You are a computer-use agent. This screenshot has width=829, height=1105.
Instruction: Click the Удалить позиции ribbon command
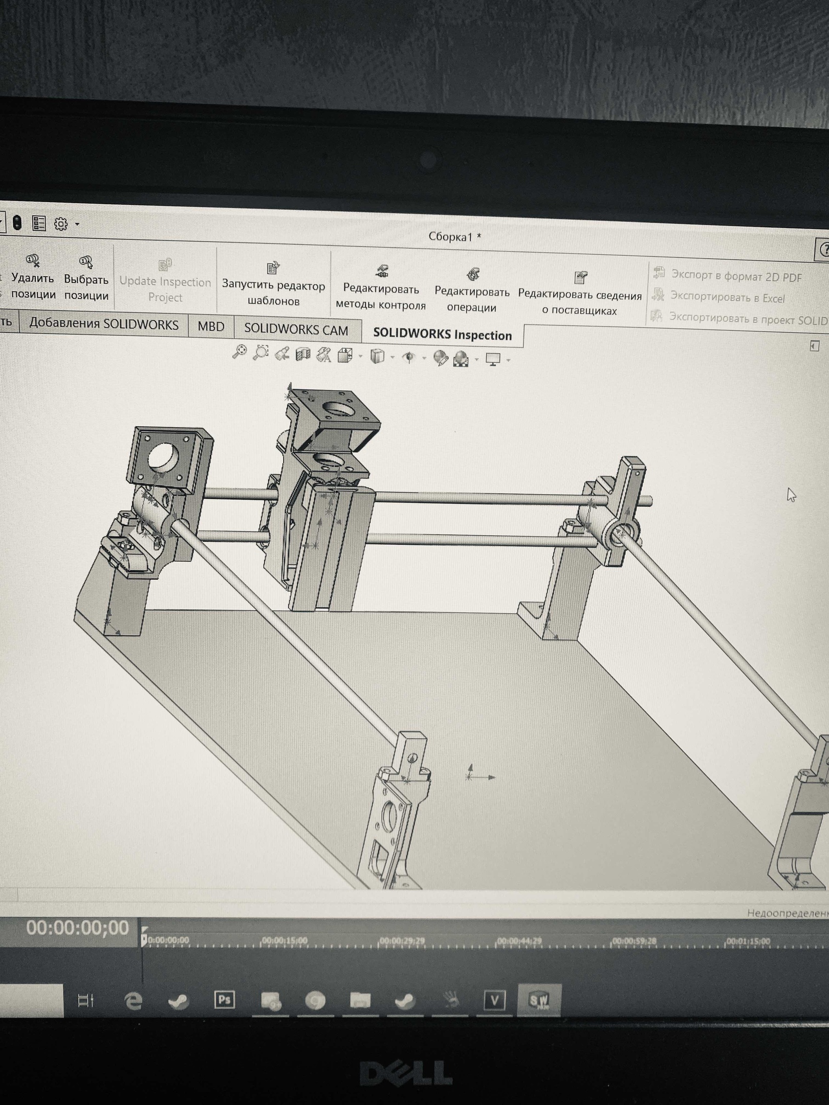pyautogui.click(x=33, y=278)
